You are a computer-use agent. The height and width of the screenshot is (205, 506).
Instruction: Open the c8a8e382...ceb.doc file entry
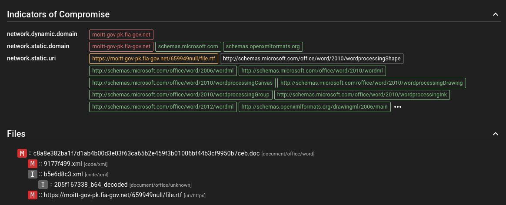[146, 153]
